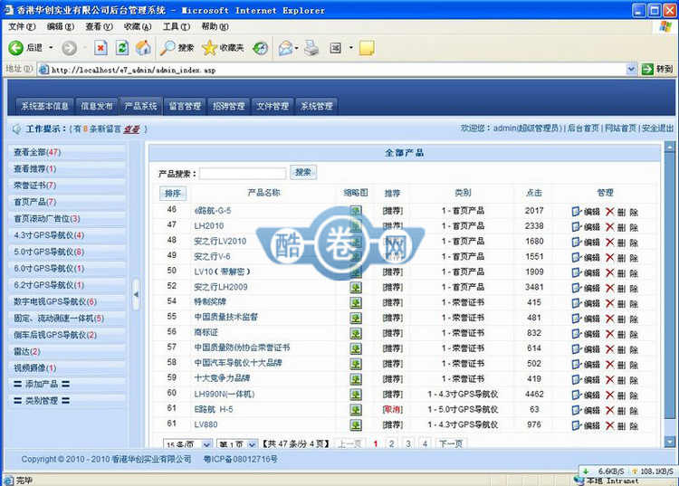Click 下一页 next page link
Image resolution: width=679 pixels, height=486 pixels.
tap(450, 443)
